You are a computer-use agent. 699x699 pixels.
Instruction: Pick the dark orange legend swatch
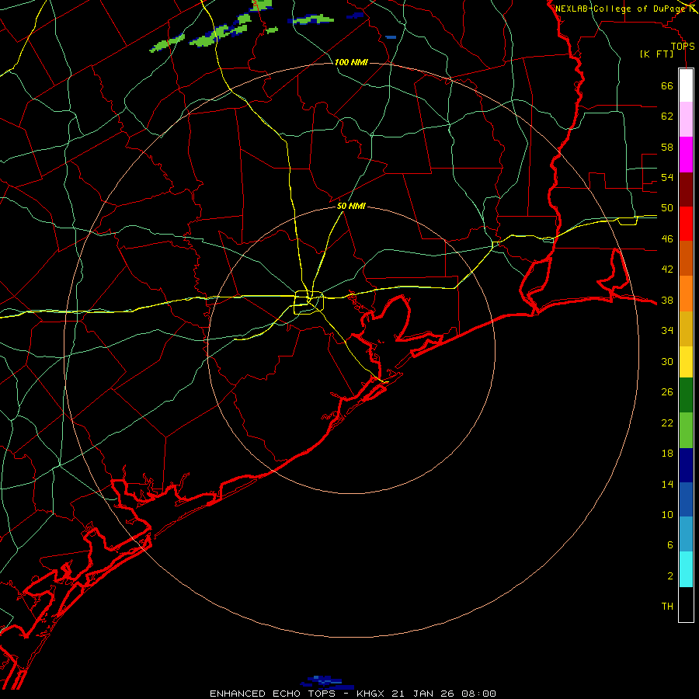pos(686,258)
